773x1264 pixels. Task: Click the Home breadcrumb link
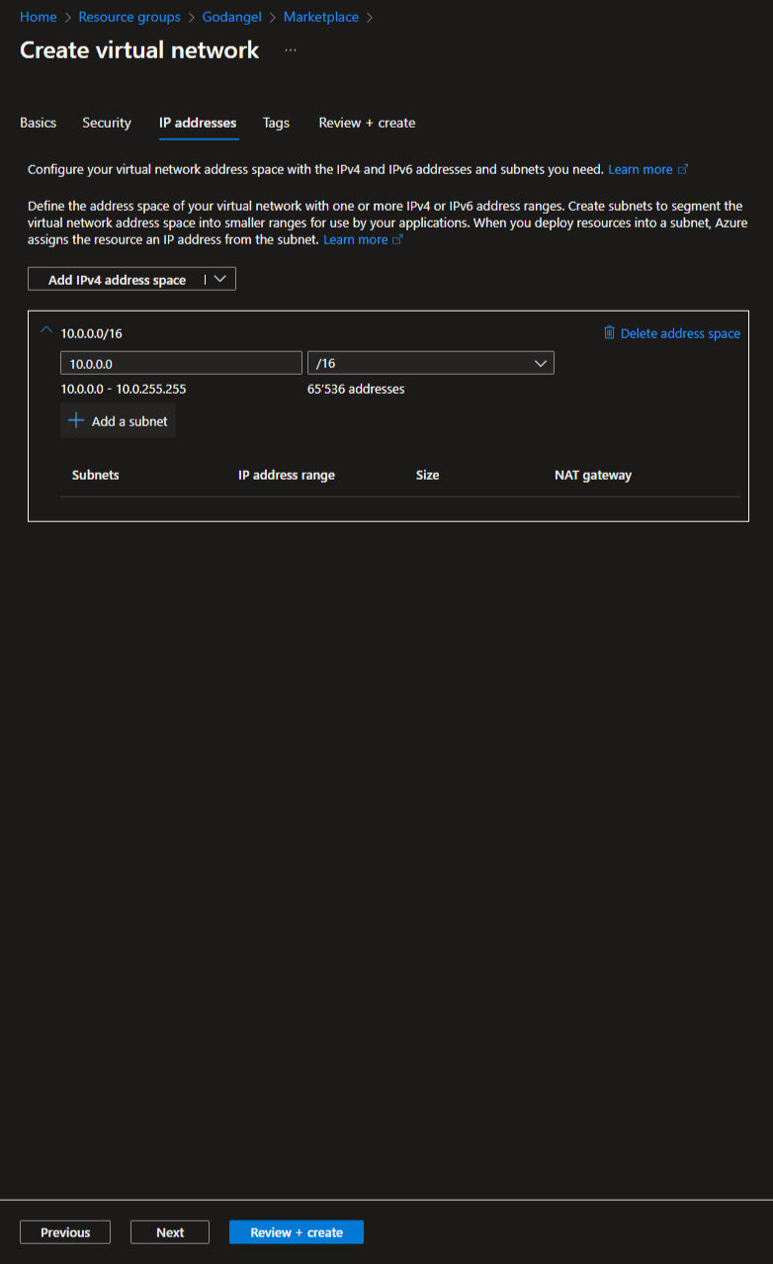pyautogui.click(x=39, y=17)
